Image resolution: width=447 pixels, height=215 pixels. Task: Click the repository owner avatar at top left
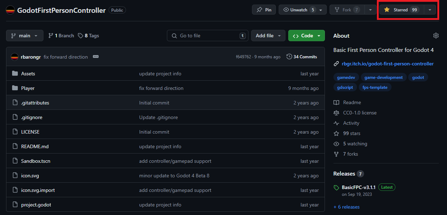point(10,10)
